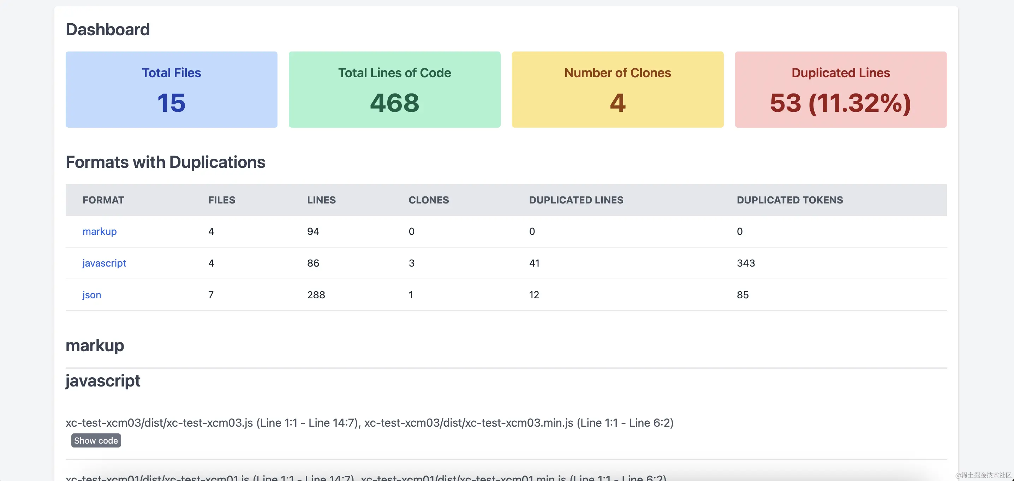
Task: Click the CLONES column header
Action: (428, 200)
